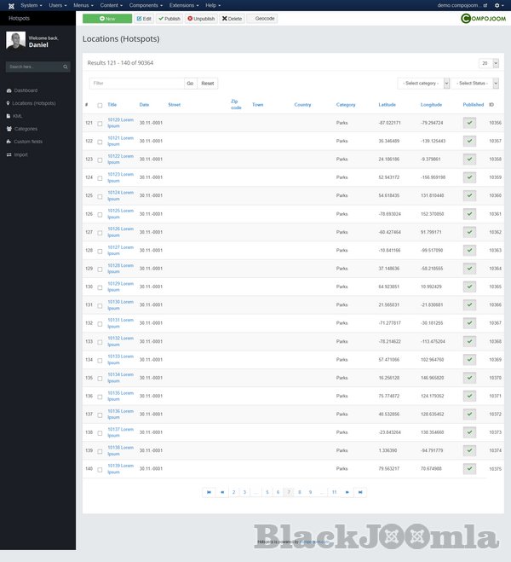Check the checkbox for row 123
This screenshot has width=511, height=562.
(100, 159)
